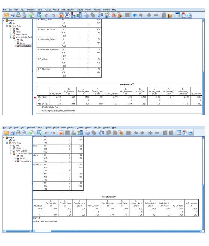Open Direct Marketing menu in lower SPSS window
Screen dimensions: 209x246
(x=68, y=128)
